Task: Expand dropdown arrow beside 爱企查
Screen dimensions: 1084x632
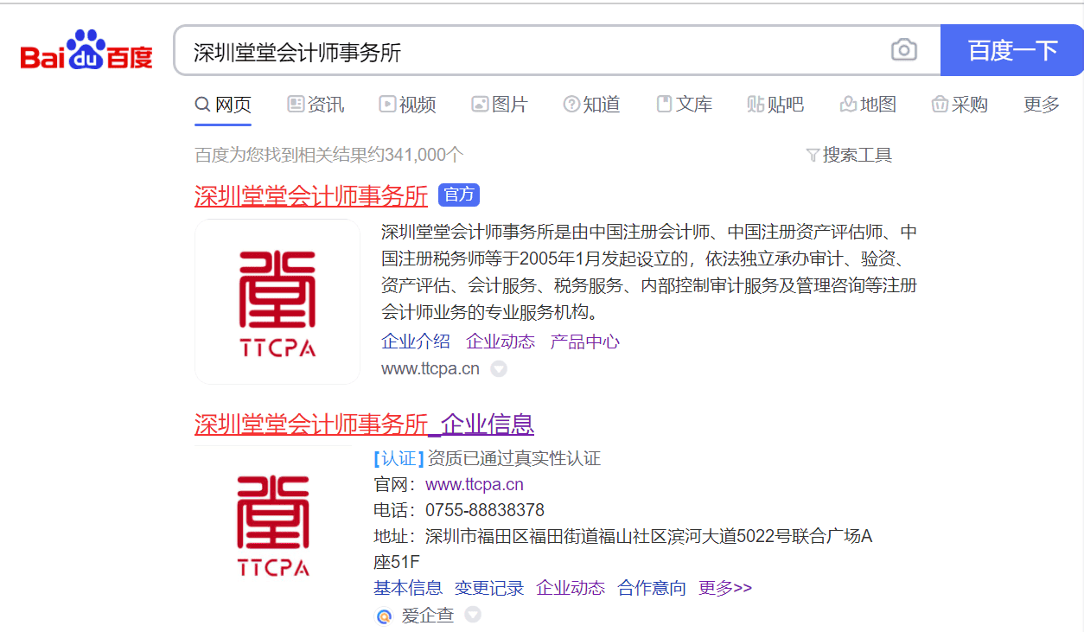Action: coord(472,615)
